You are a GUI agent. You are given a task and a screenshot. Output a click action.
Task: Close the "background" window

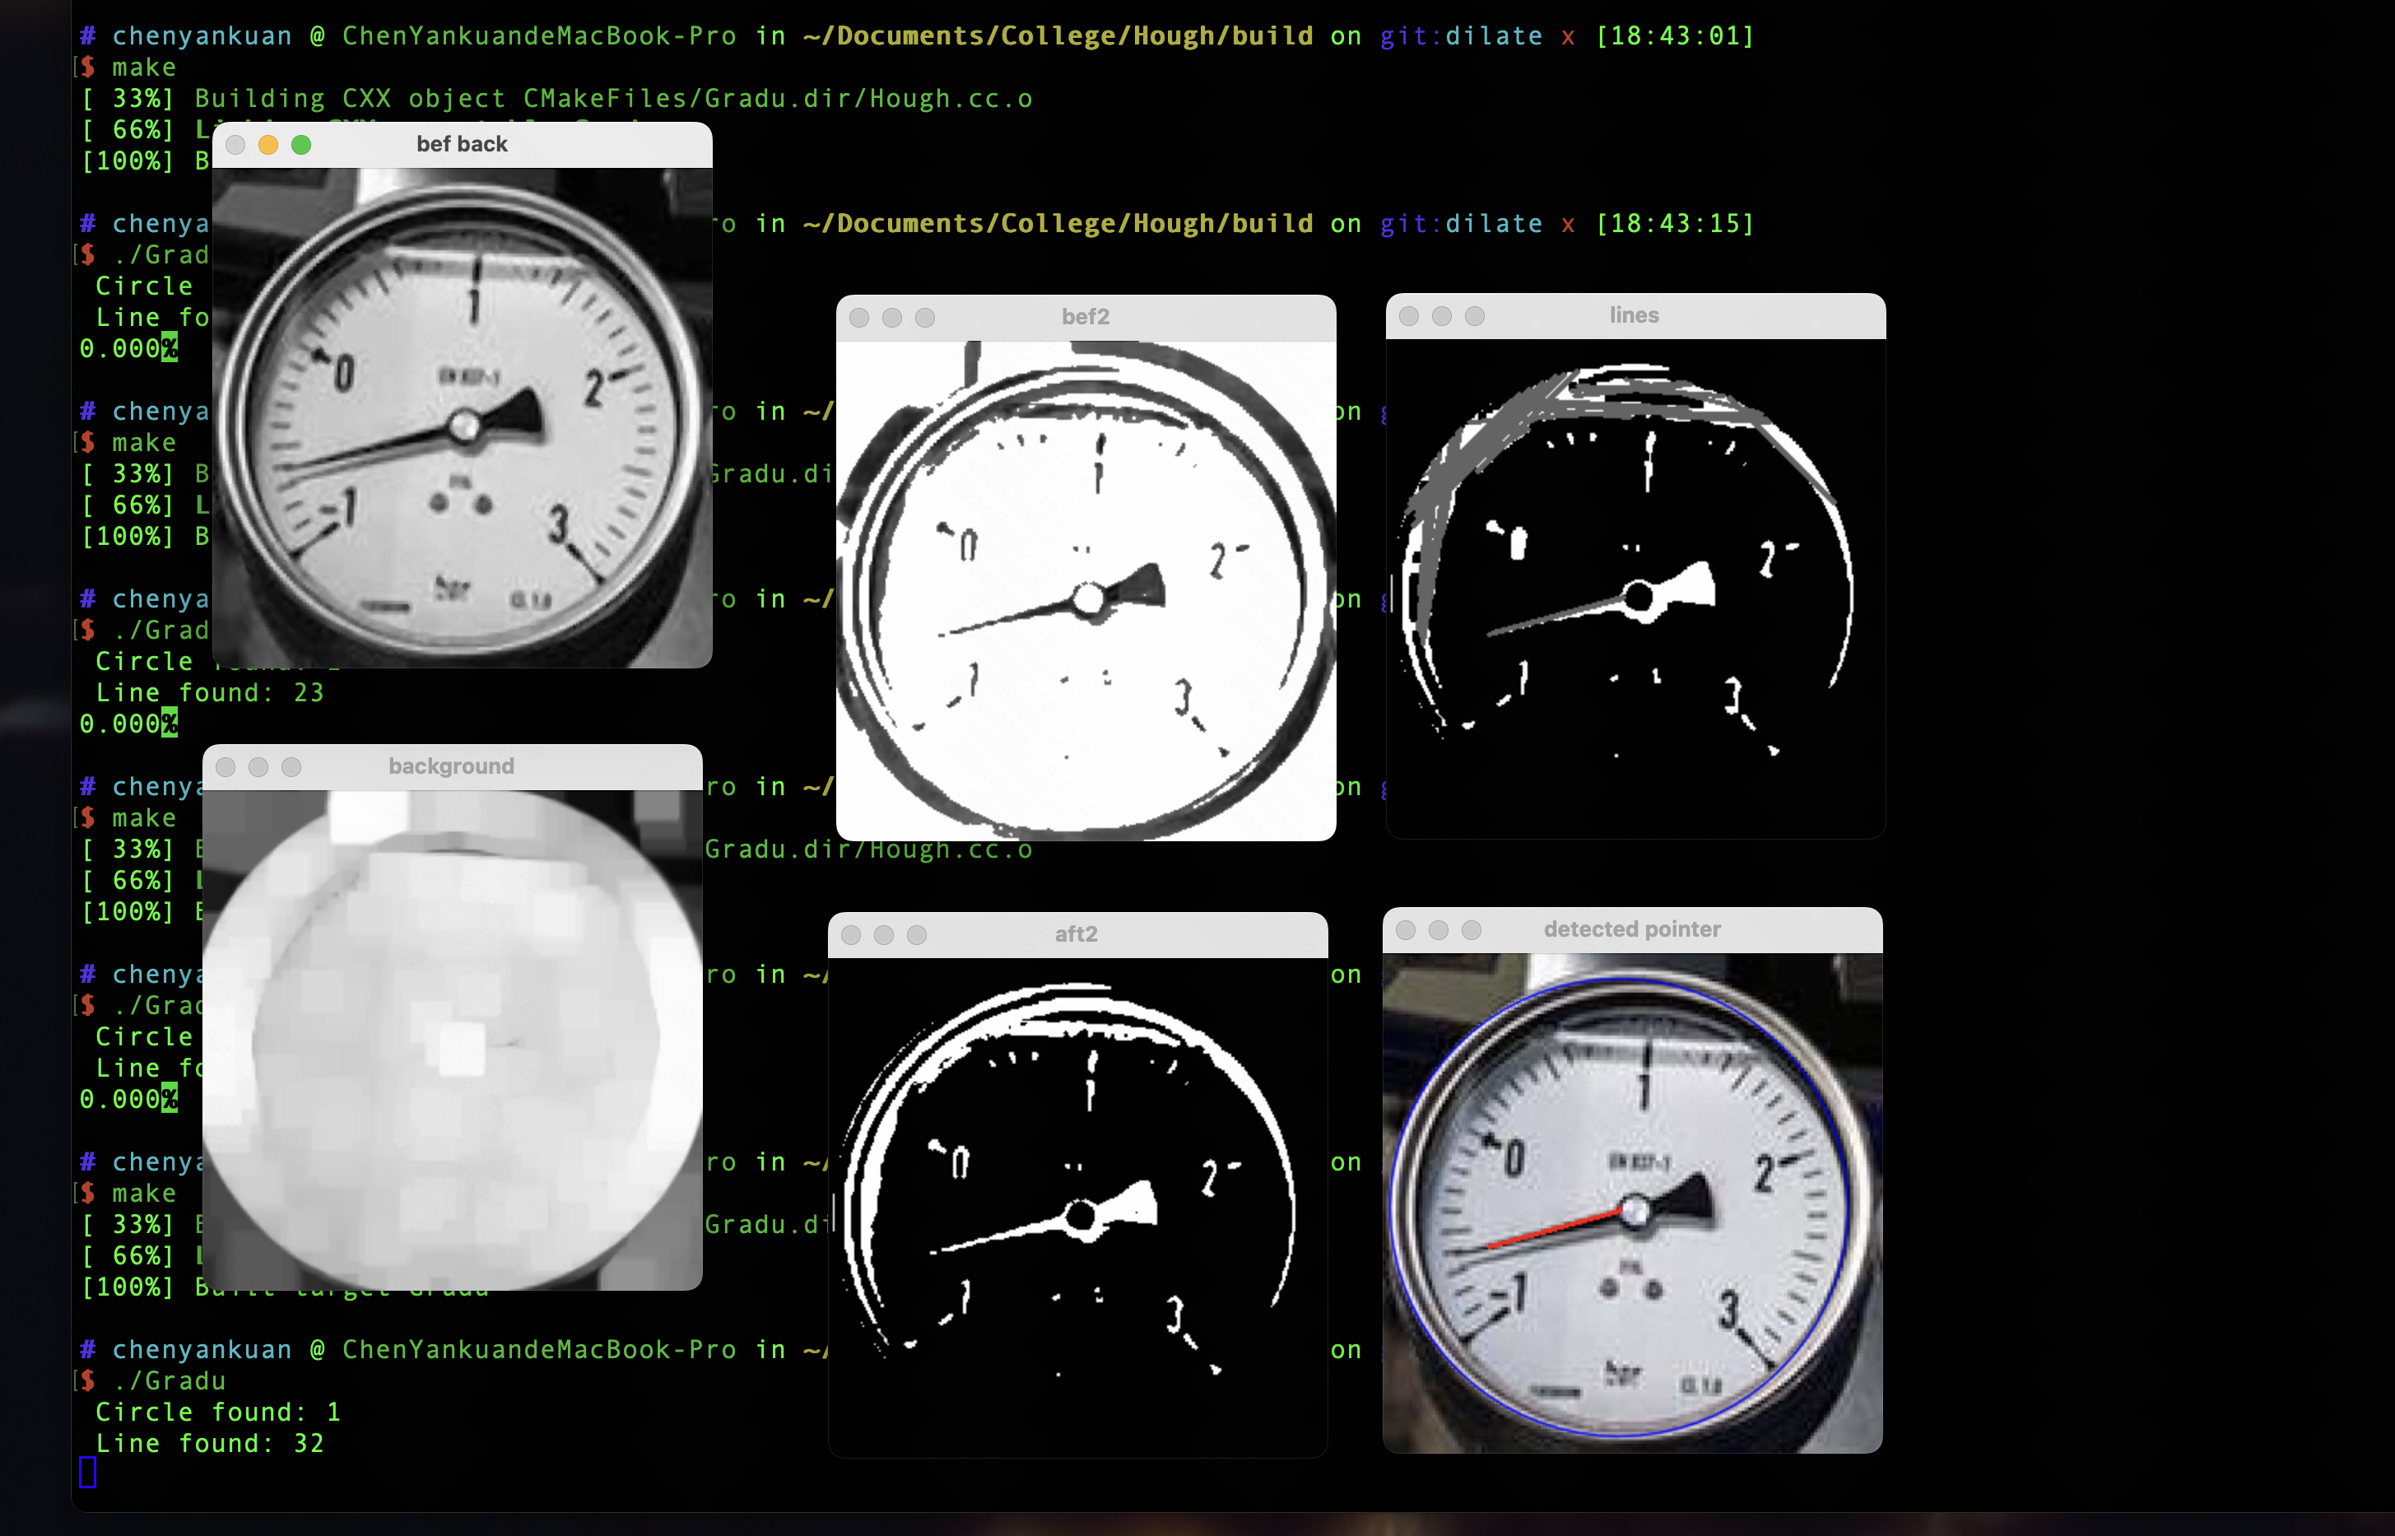(226, 767)
